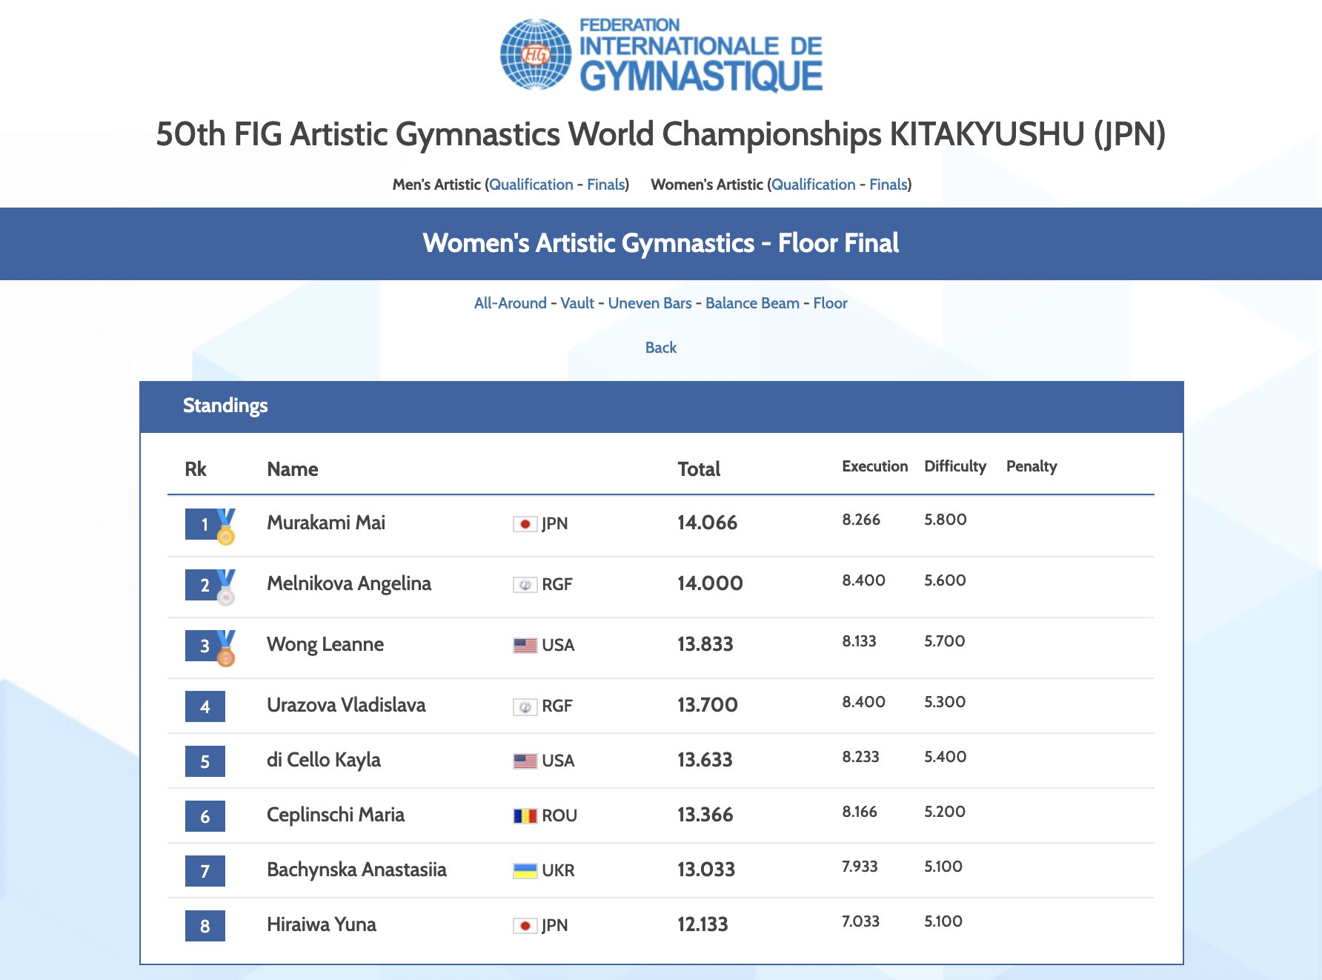Select the name di Cello Kayla
Screen dimensions: 1322x980
(324, 760)
